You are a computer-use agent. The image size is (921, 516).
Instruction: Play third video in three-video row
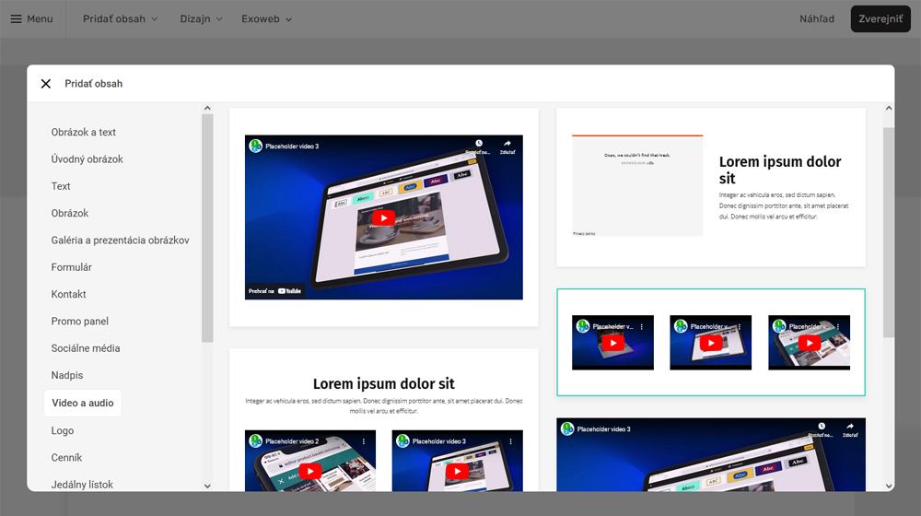pos(810,343)
